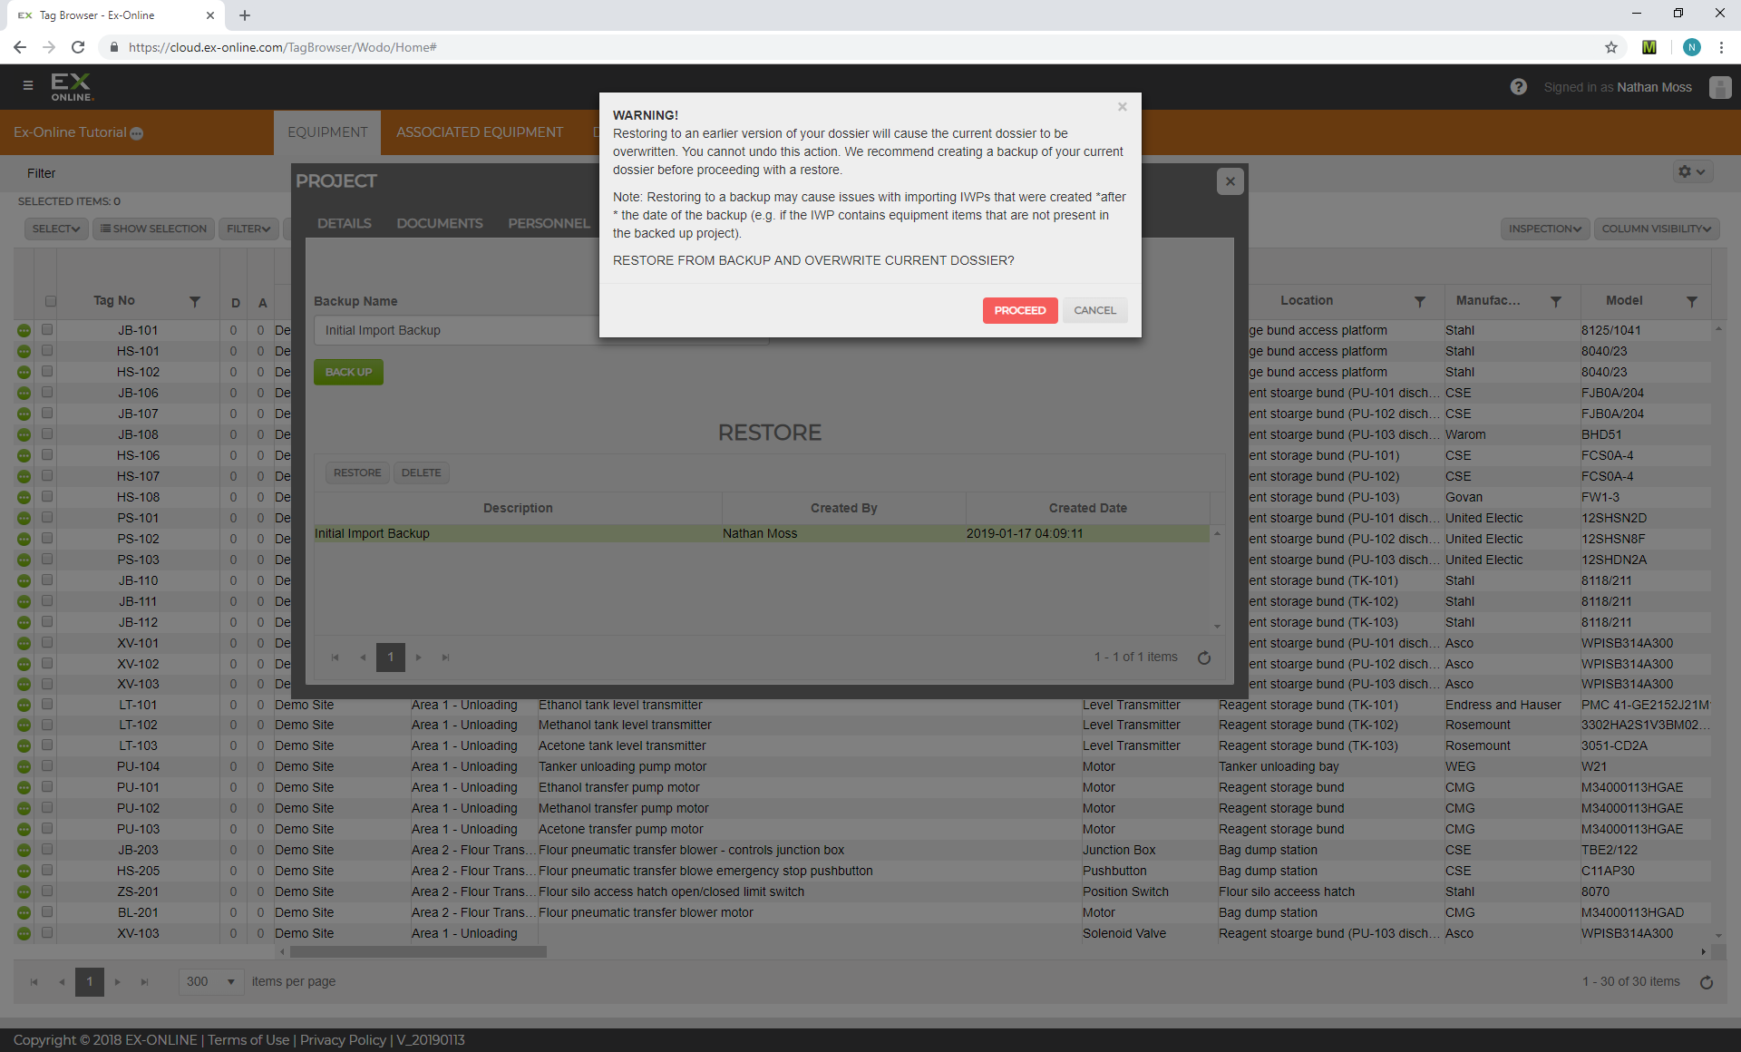
Task: Open the Documents tab in the Project panel
Action: tap(440, 223)
